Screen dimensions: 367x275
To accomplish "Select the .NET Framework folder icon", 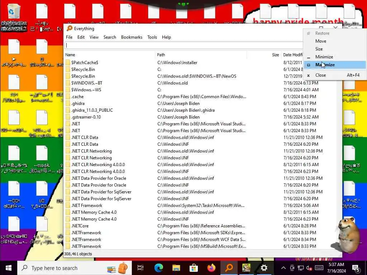I will tap(68, 206).
